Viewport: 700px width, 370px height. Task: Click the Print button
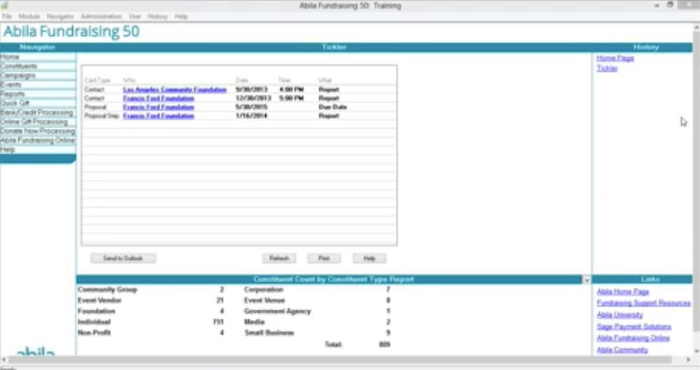(x=323, y=258)
